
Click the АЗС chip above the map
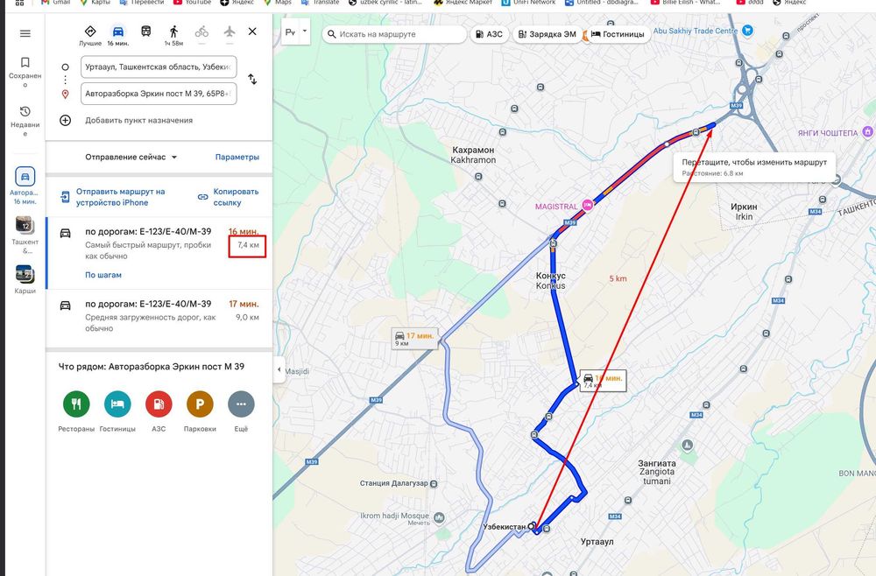[x=489, y=34]
